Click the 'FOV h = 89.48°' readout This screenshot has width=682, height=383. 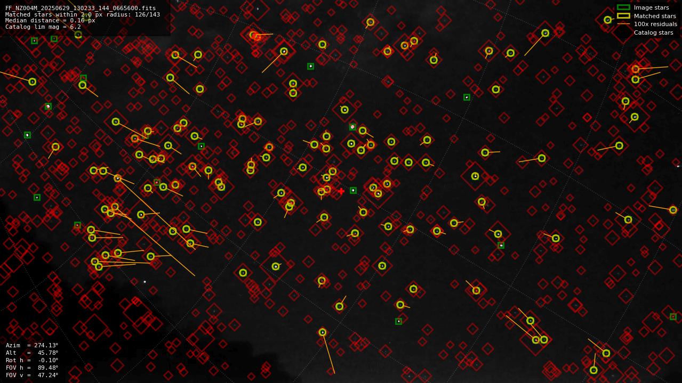[32, 368]
